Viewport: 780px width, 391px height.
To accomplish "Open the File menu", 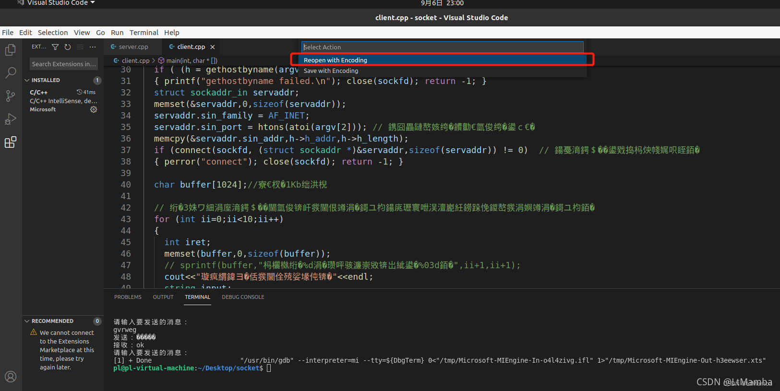I will point(8,33).
